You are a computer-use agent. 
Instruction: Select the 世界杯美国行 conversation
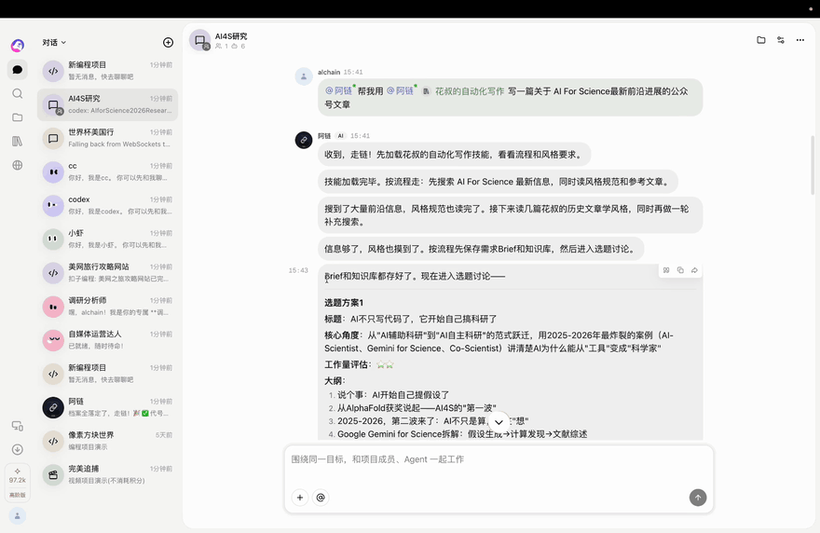107,138
